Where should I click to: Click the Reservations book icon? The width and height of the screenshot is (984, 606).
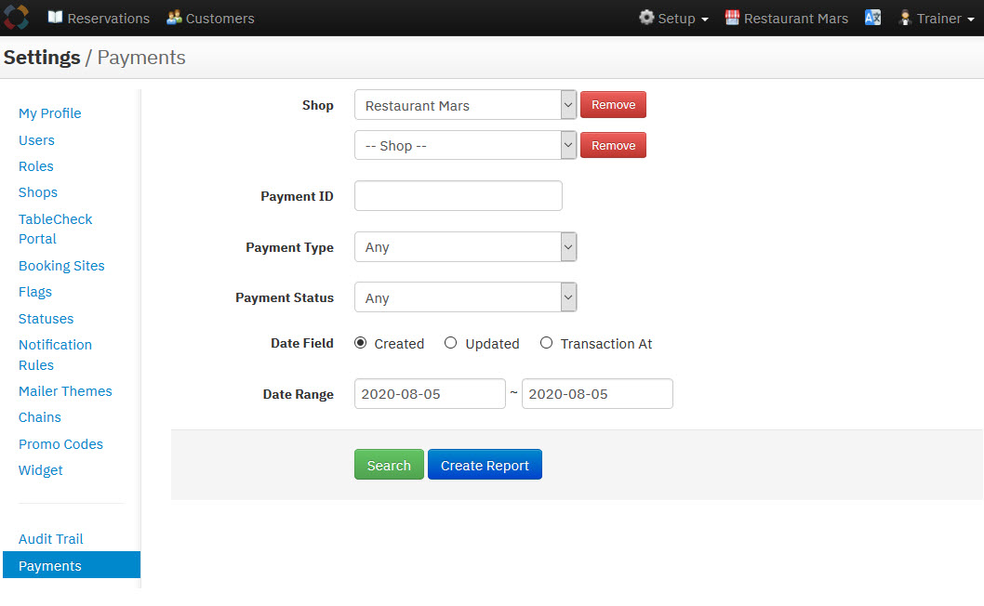point(55,17)
